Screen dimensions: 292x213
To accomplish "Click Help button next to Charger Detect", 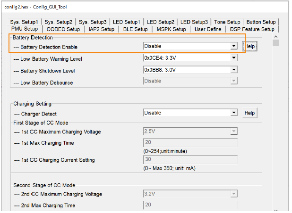I will [250, 113].
